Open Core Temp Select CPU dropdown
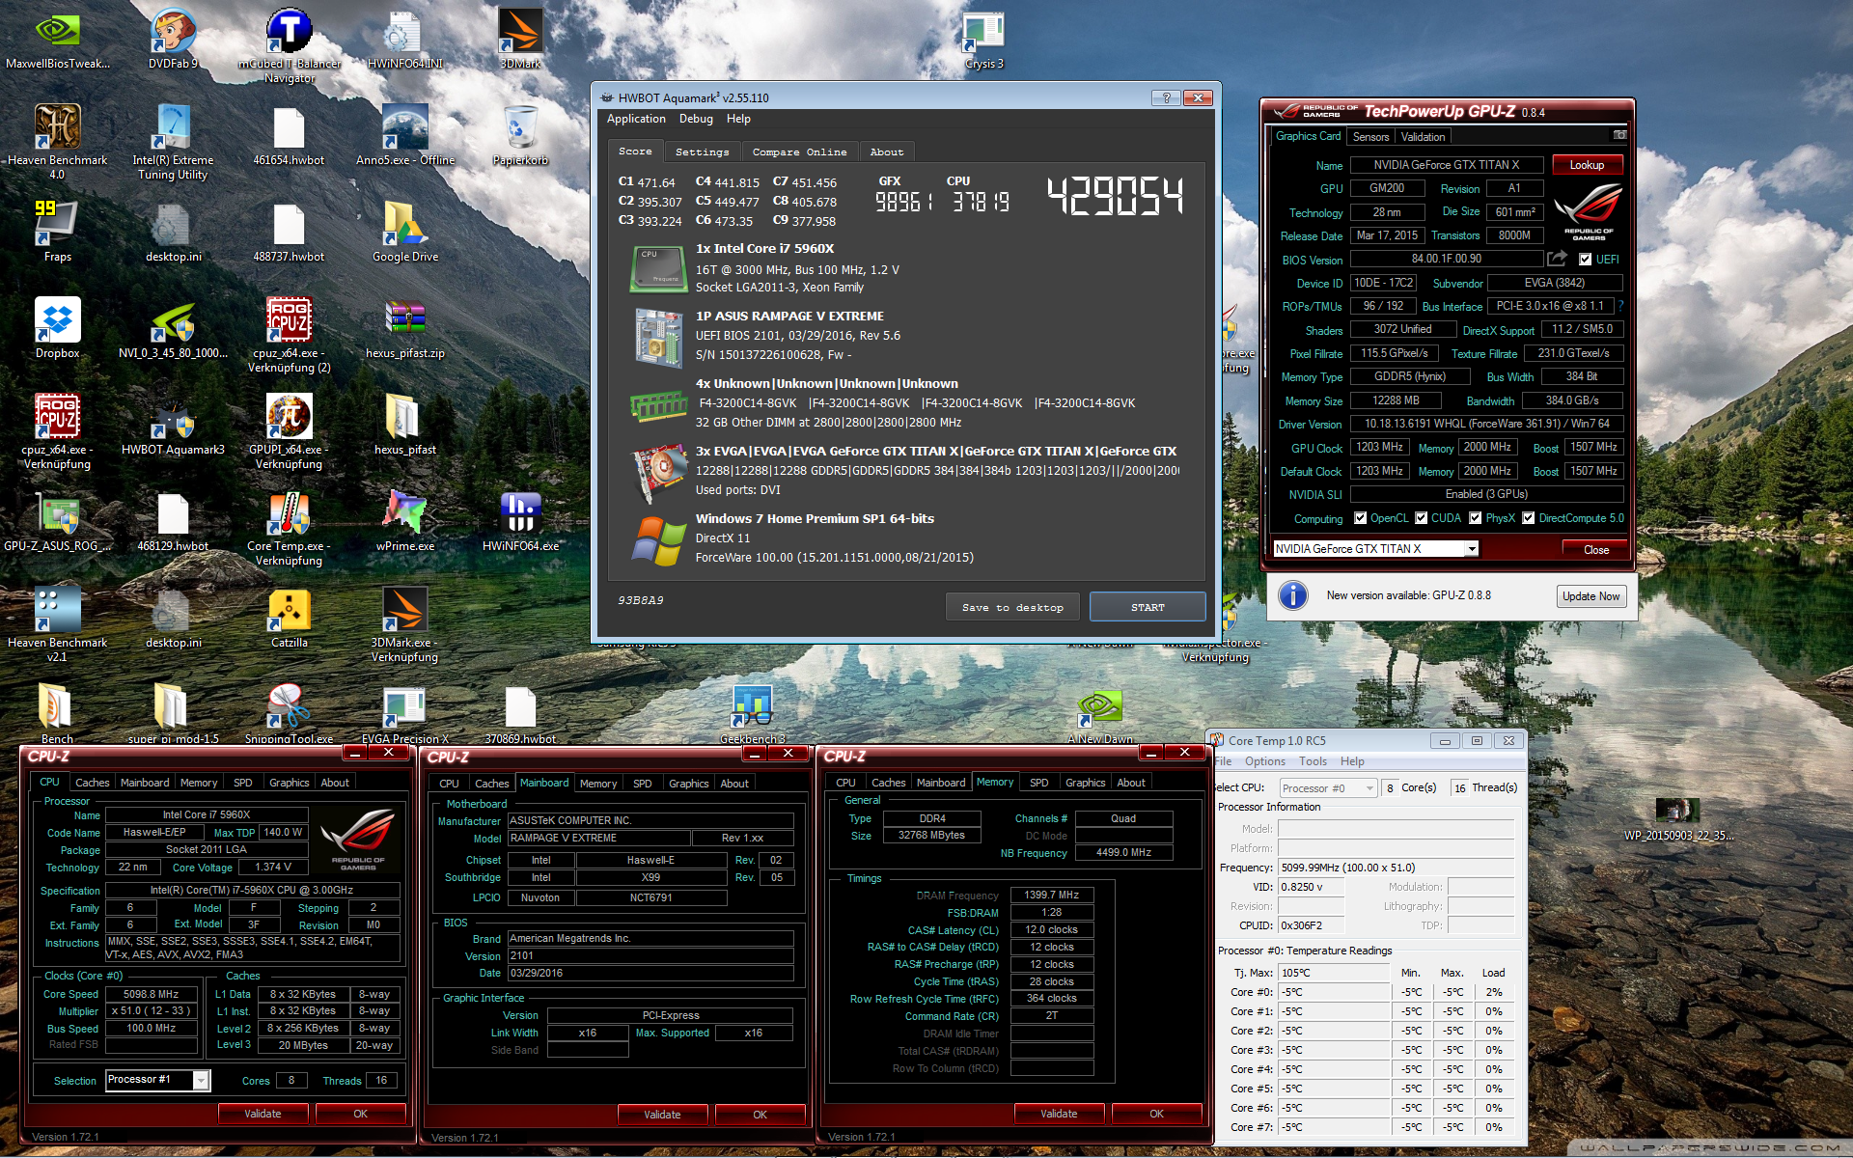The height and width of the screenshot is (1158, 1853). point(1328,788)
